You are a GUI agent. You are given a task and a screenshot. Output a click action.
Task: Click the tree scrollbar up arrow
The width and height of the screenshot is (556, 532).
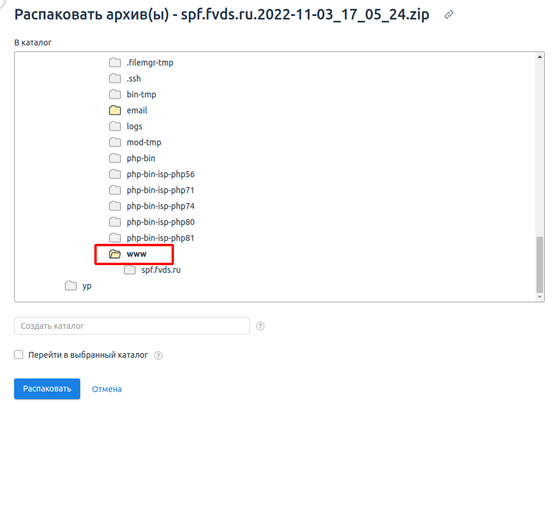(539, 57)
